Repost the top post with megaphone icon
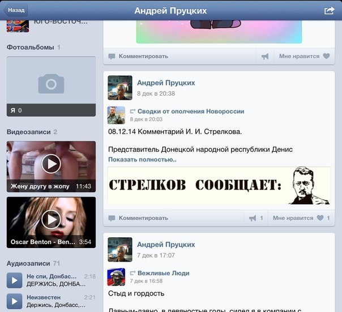The width and height of the screenshot is (342, 312). point(264,56)
